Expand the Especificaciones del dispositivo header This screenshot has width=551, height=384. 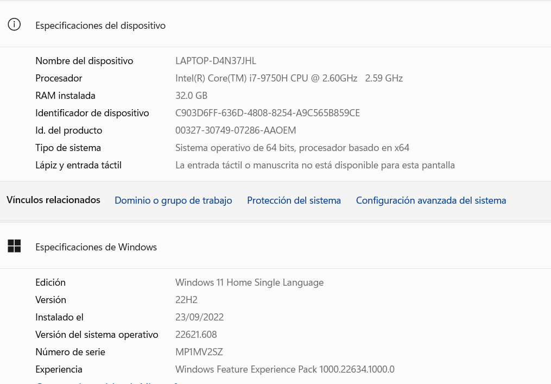tap(276, 24)
